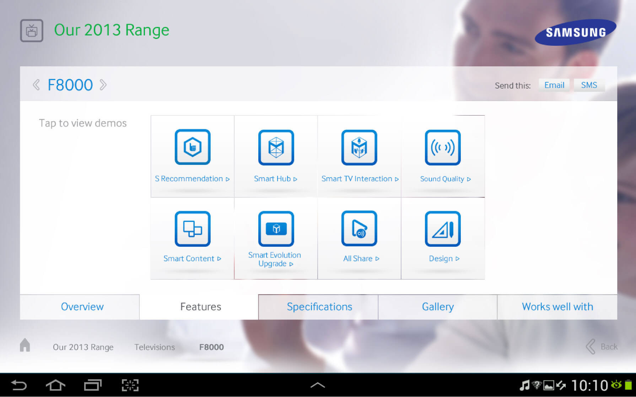Screen dimensions: 636x397
Task: Switch to the Gallery tab
Action: (438, 307)
